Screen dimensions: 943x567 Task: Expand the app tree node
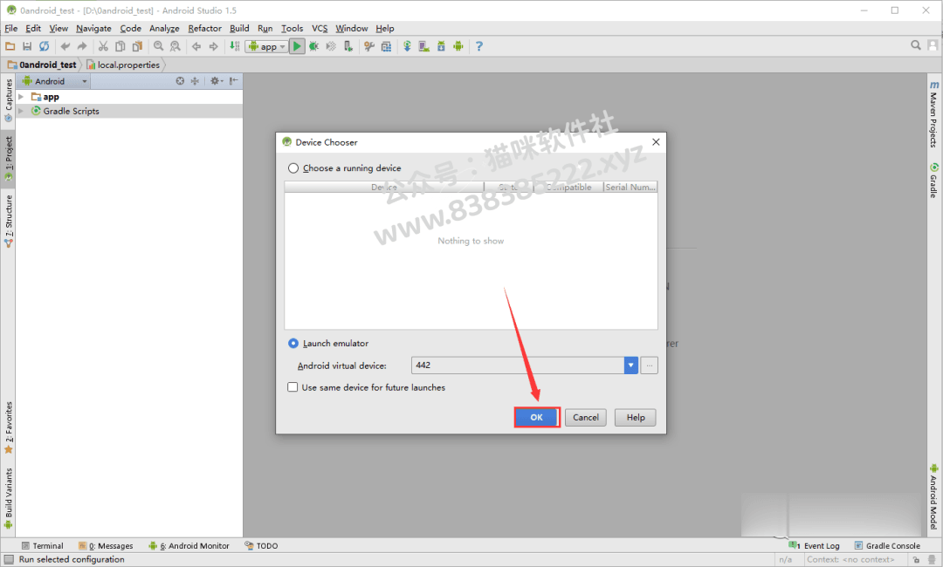pos(21,97)
